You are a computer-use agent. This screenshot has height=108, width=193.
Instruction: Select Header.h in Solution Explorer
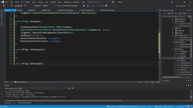point(183,61)
